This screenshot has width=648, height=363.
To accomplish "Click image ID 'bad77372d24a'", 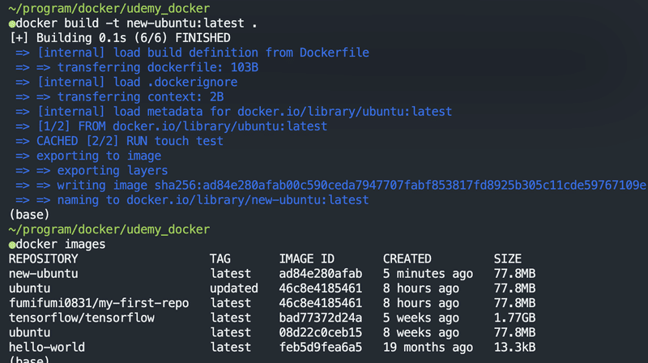I will click(x=321, y=318).
